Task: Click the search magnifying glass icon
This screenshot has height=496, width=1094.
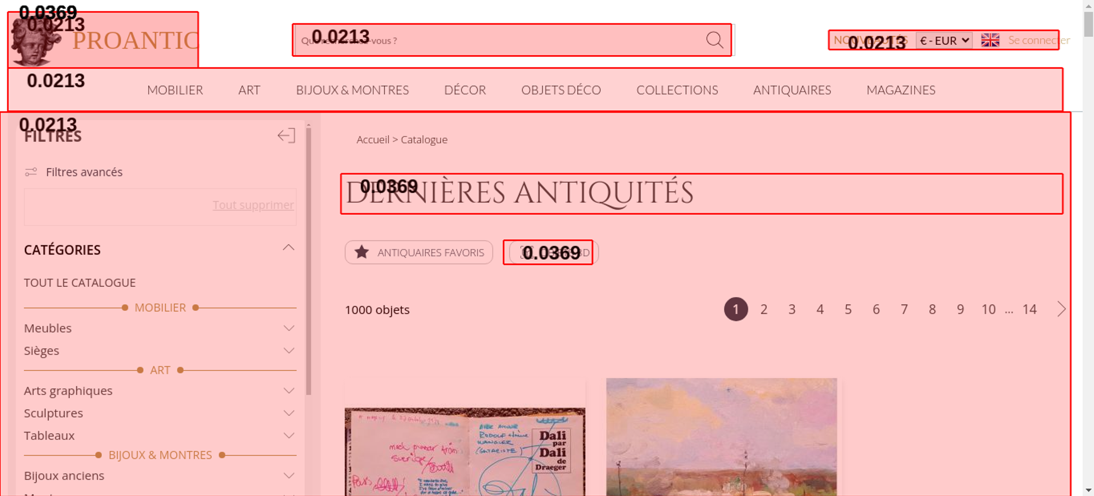Action: tap(714, 40)
